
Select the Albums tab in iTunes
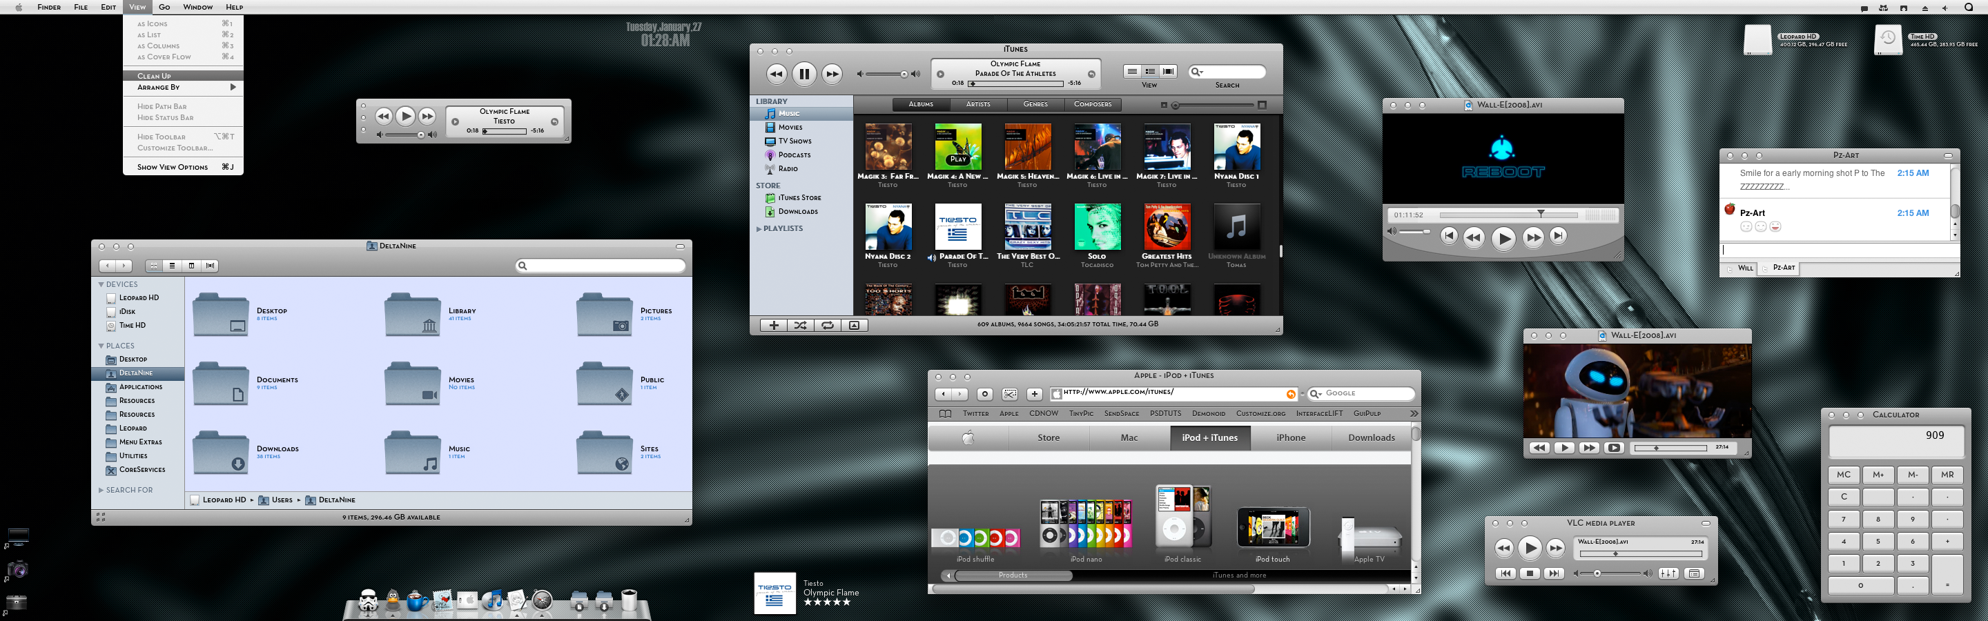click(x=921, y=104)
